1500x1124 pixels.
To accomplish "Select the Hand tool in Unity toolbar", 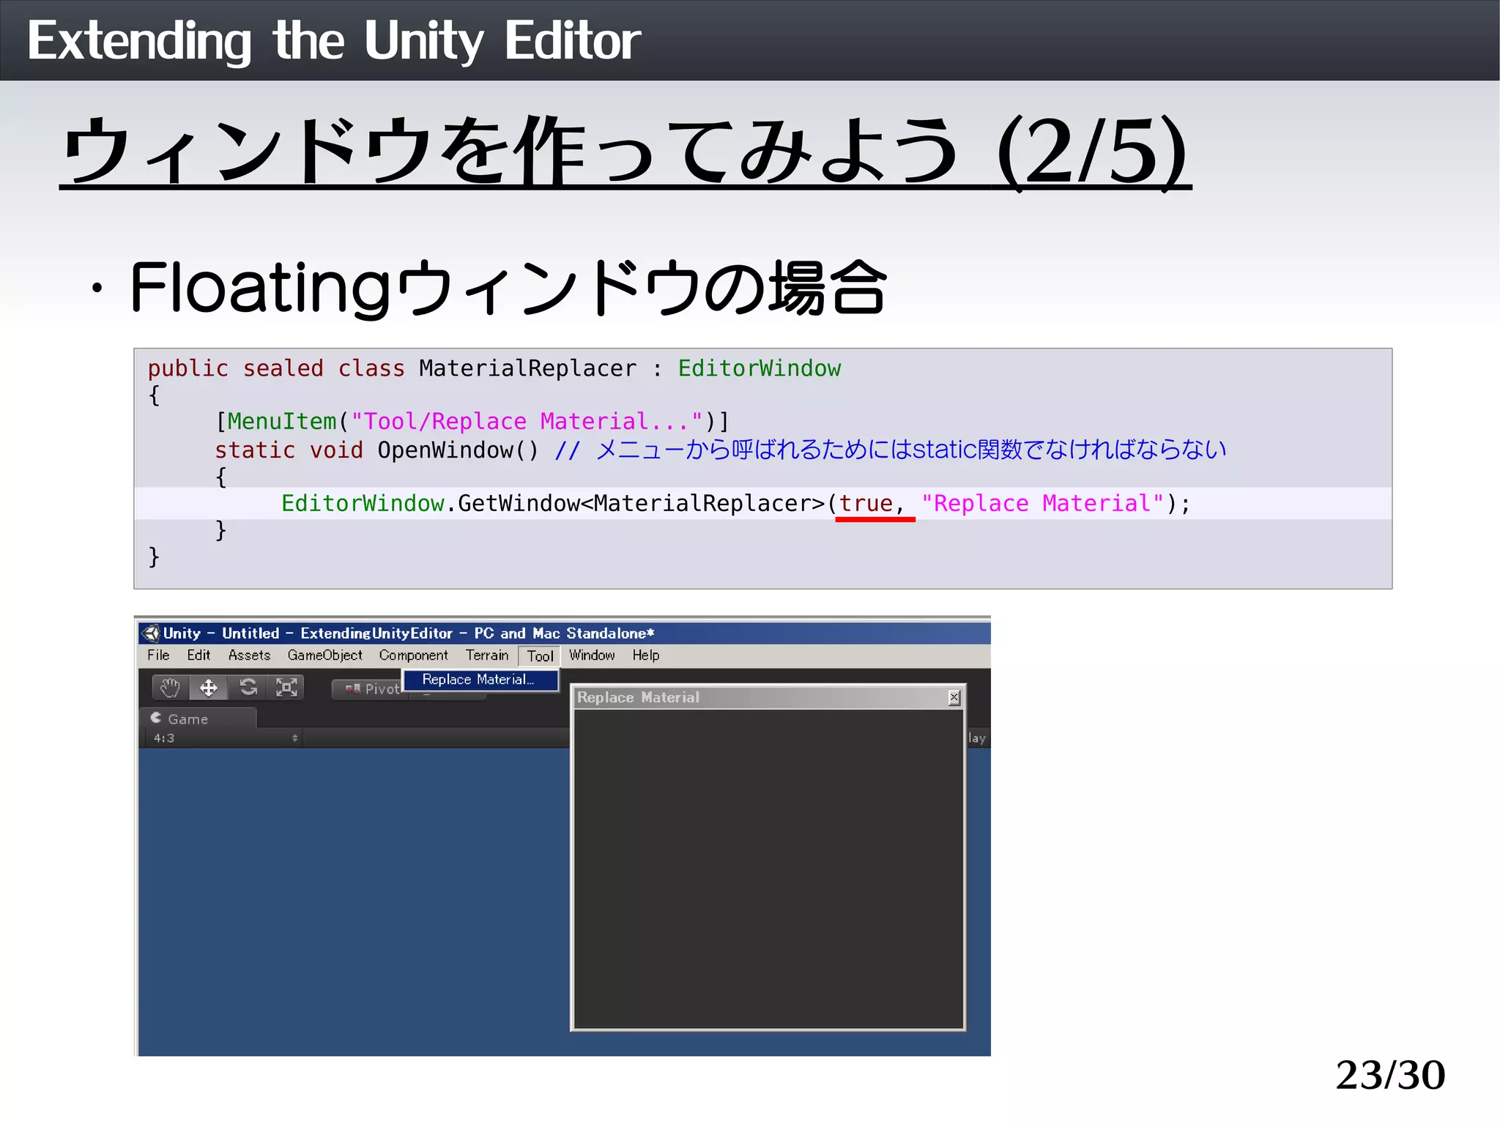I will (x=171, y=688).
